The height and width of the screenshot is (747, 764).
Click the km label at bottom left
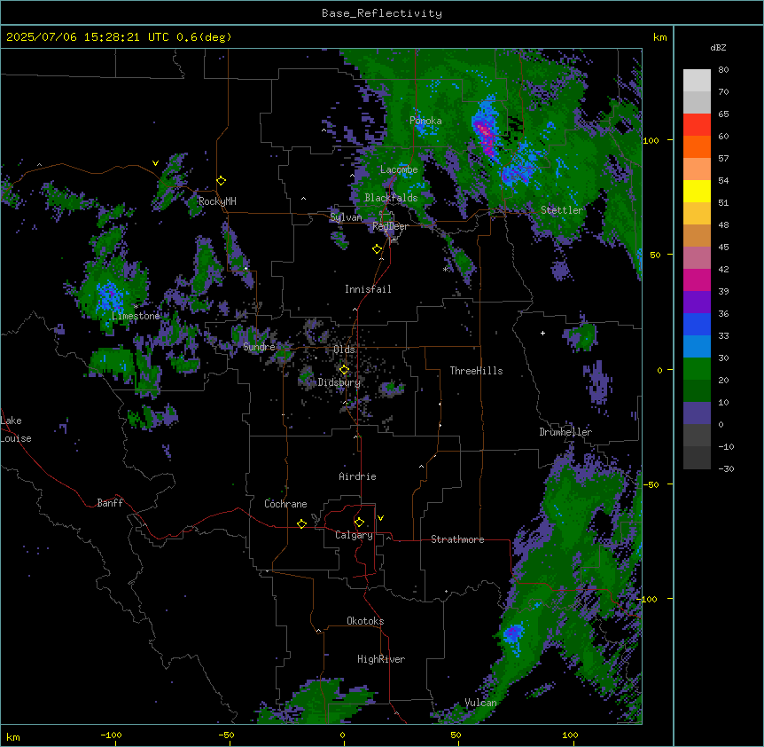(13, 736)
